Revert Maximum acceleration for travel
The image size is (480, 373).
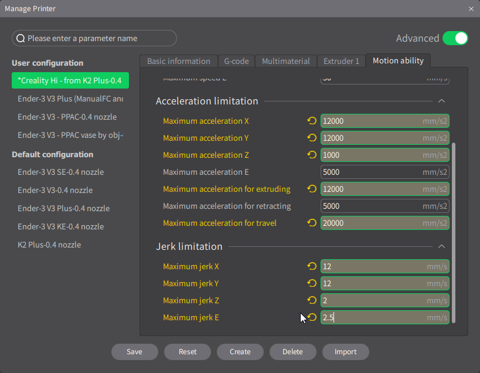click(312, 223)
